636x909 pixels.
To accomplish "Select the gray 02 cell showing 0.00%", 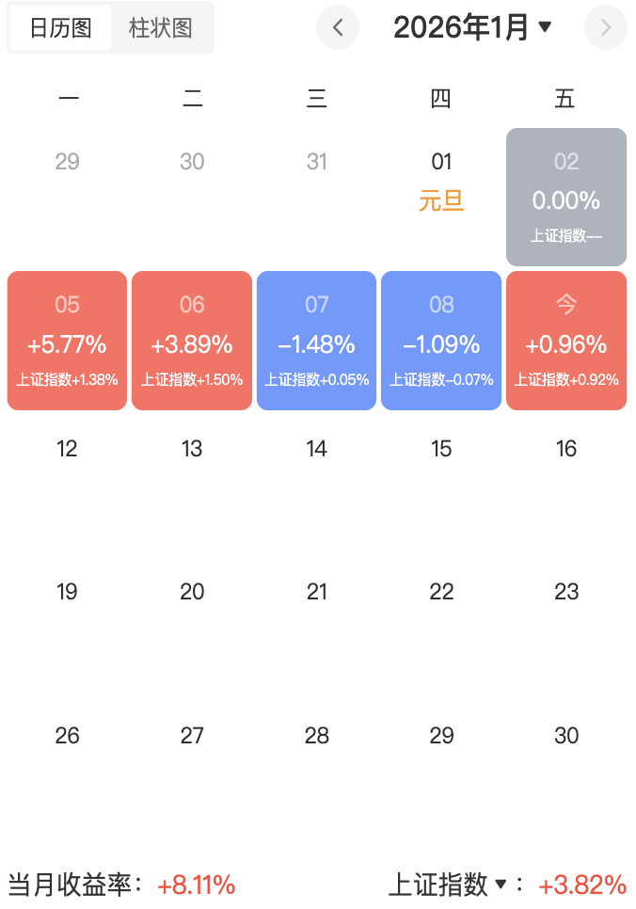I will pyautogui.click(x=566, y=197).
